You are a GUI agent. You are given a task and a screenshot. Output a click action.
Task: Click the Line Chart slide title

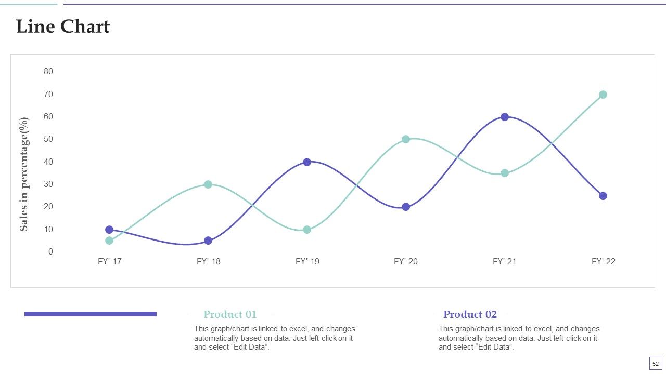[x=63, y=26]
